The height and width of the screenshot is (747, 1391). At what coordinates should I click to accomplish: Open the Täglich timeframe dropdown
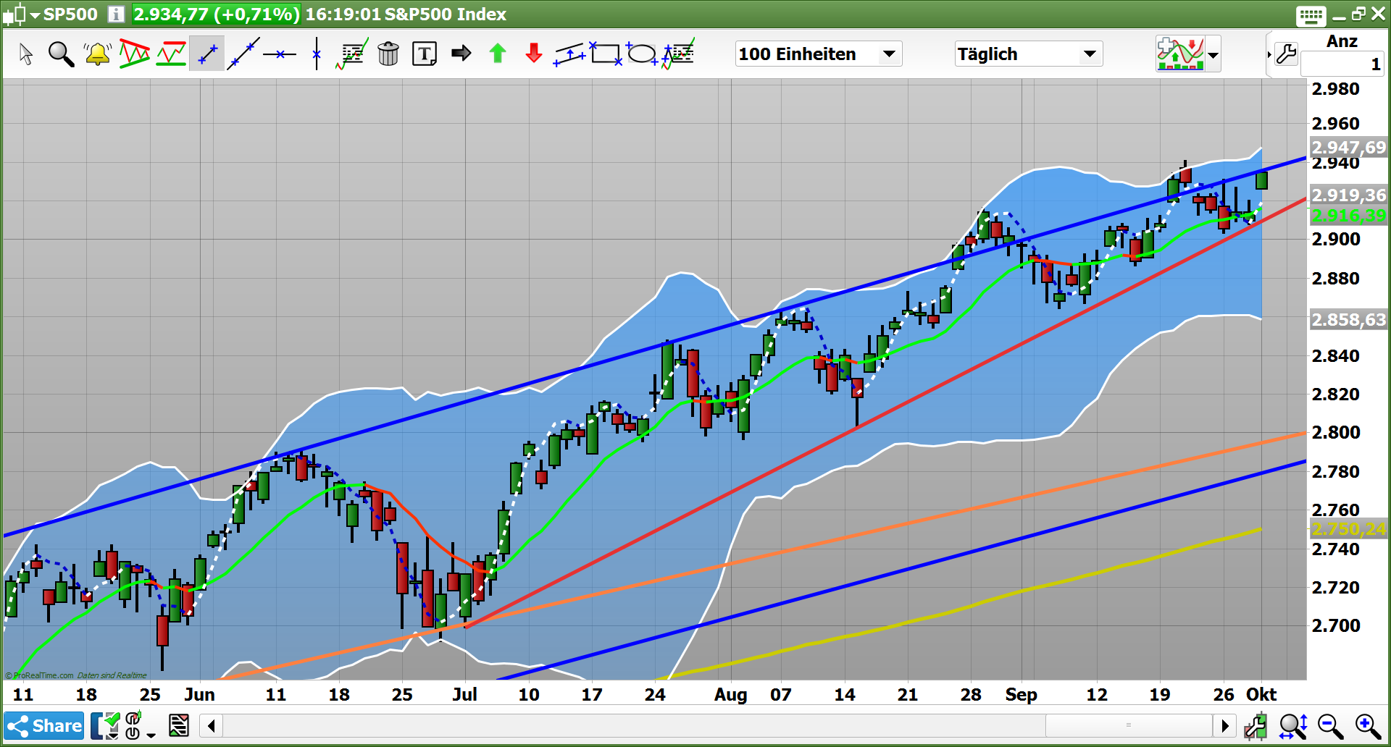click(x=1028, y=54)
